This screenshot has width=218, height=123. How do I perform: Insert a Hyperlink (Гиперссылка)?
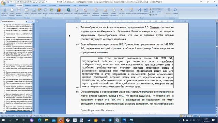[x=69, y=11]
